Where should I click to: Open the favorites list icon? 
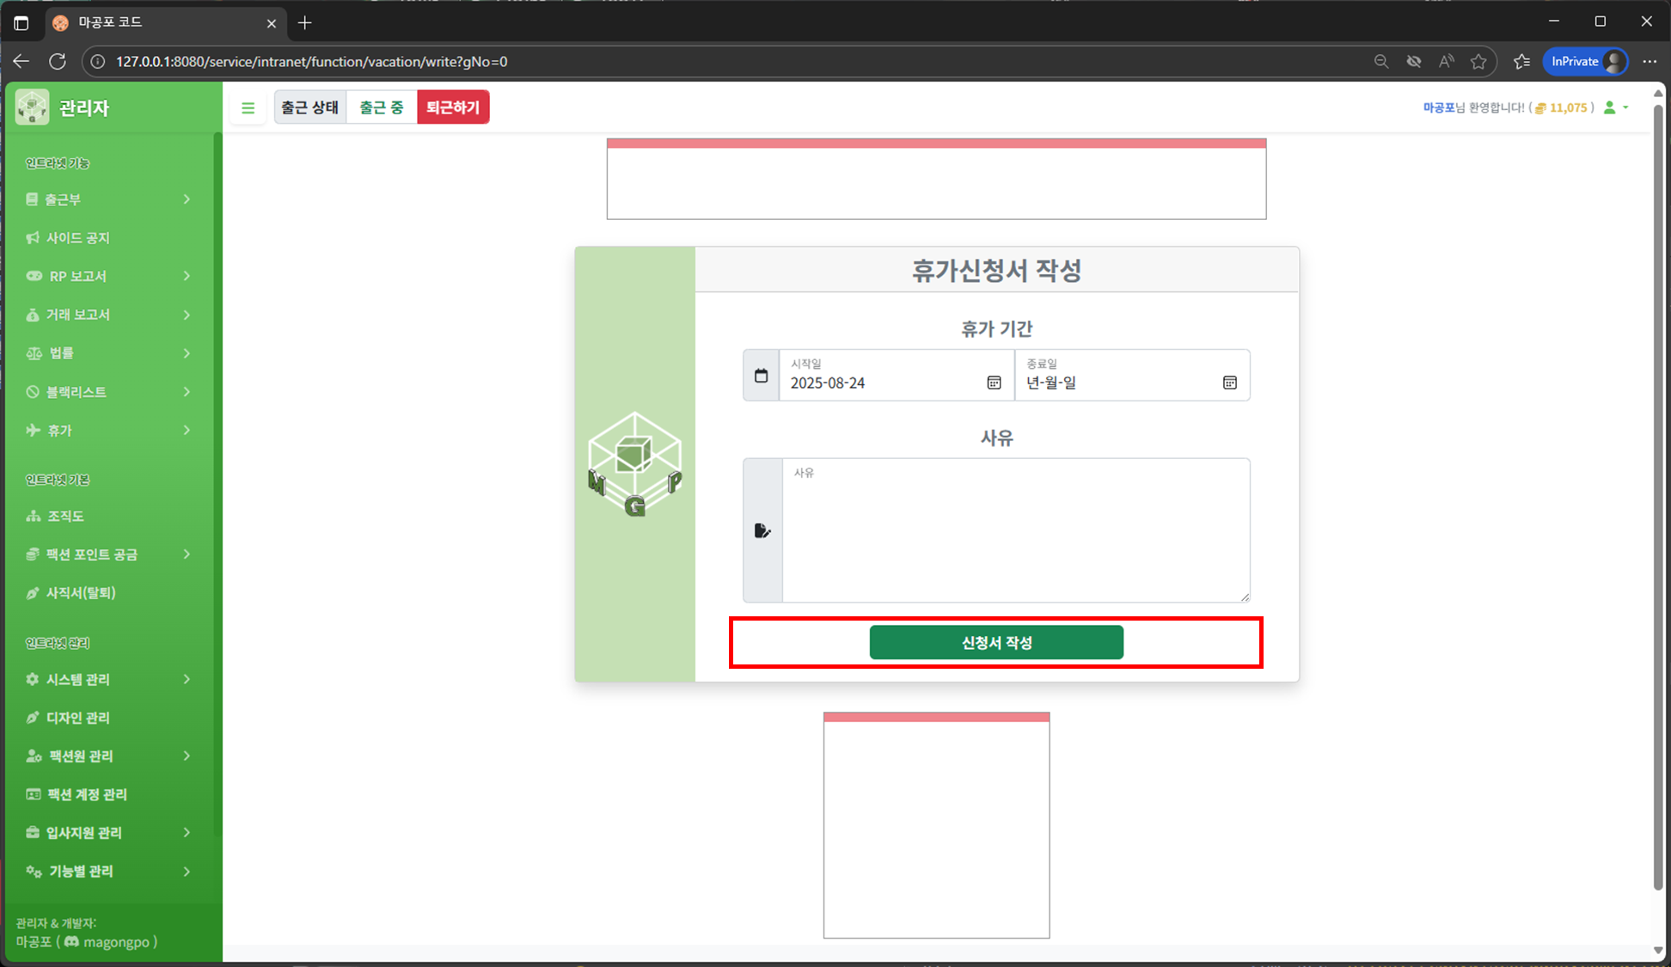click(1521, 62)
